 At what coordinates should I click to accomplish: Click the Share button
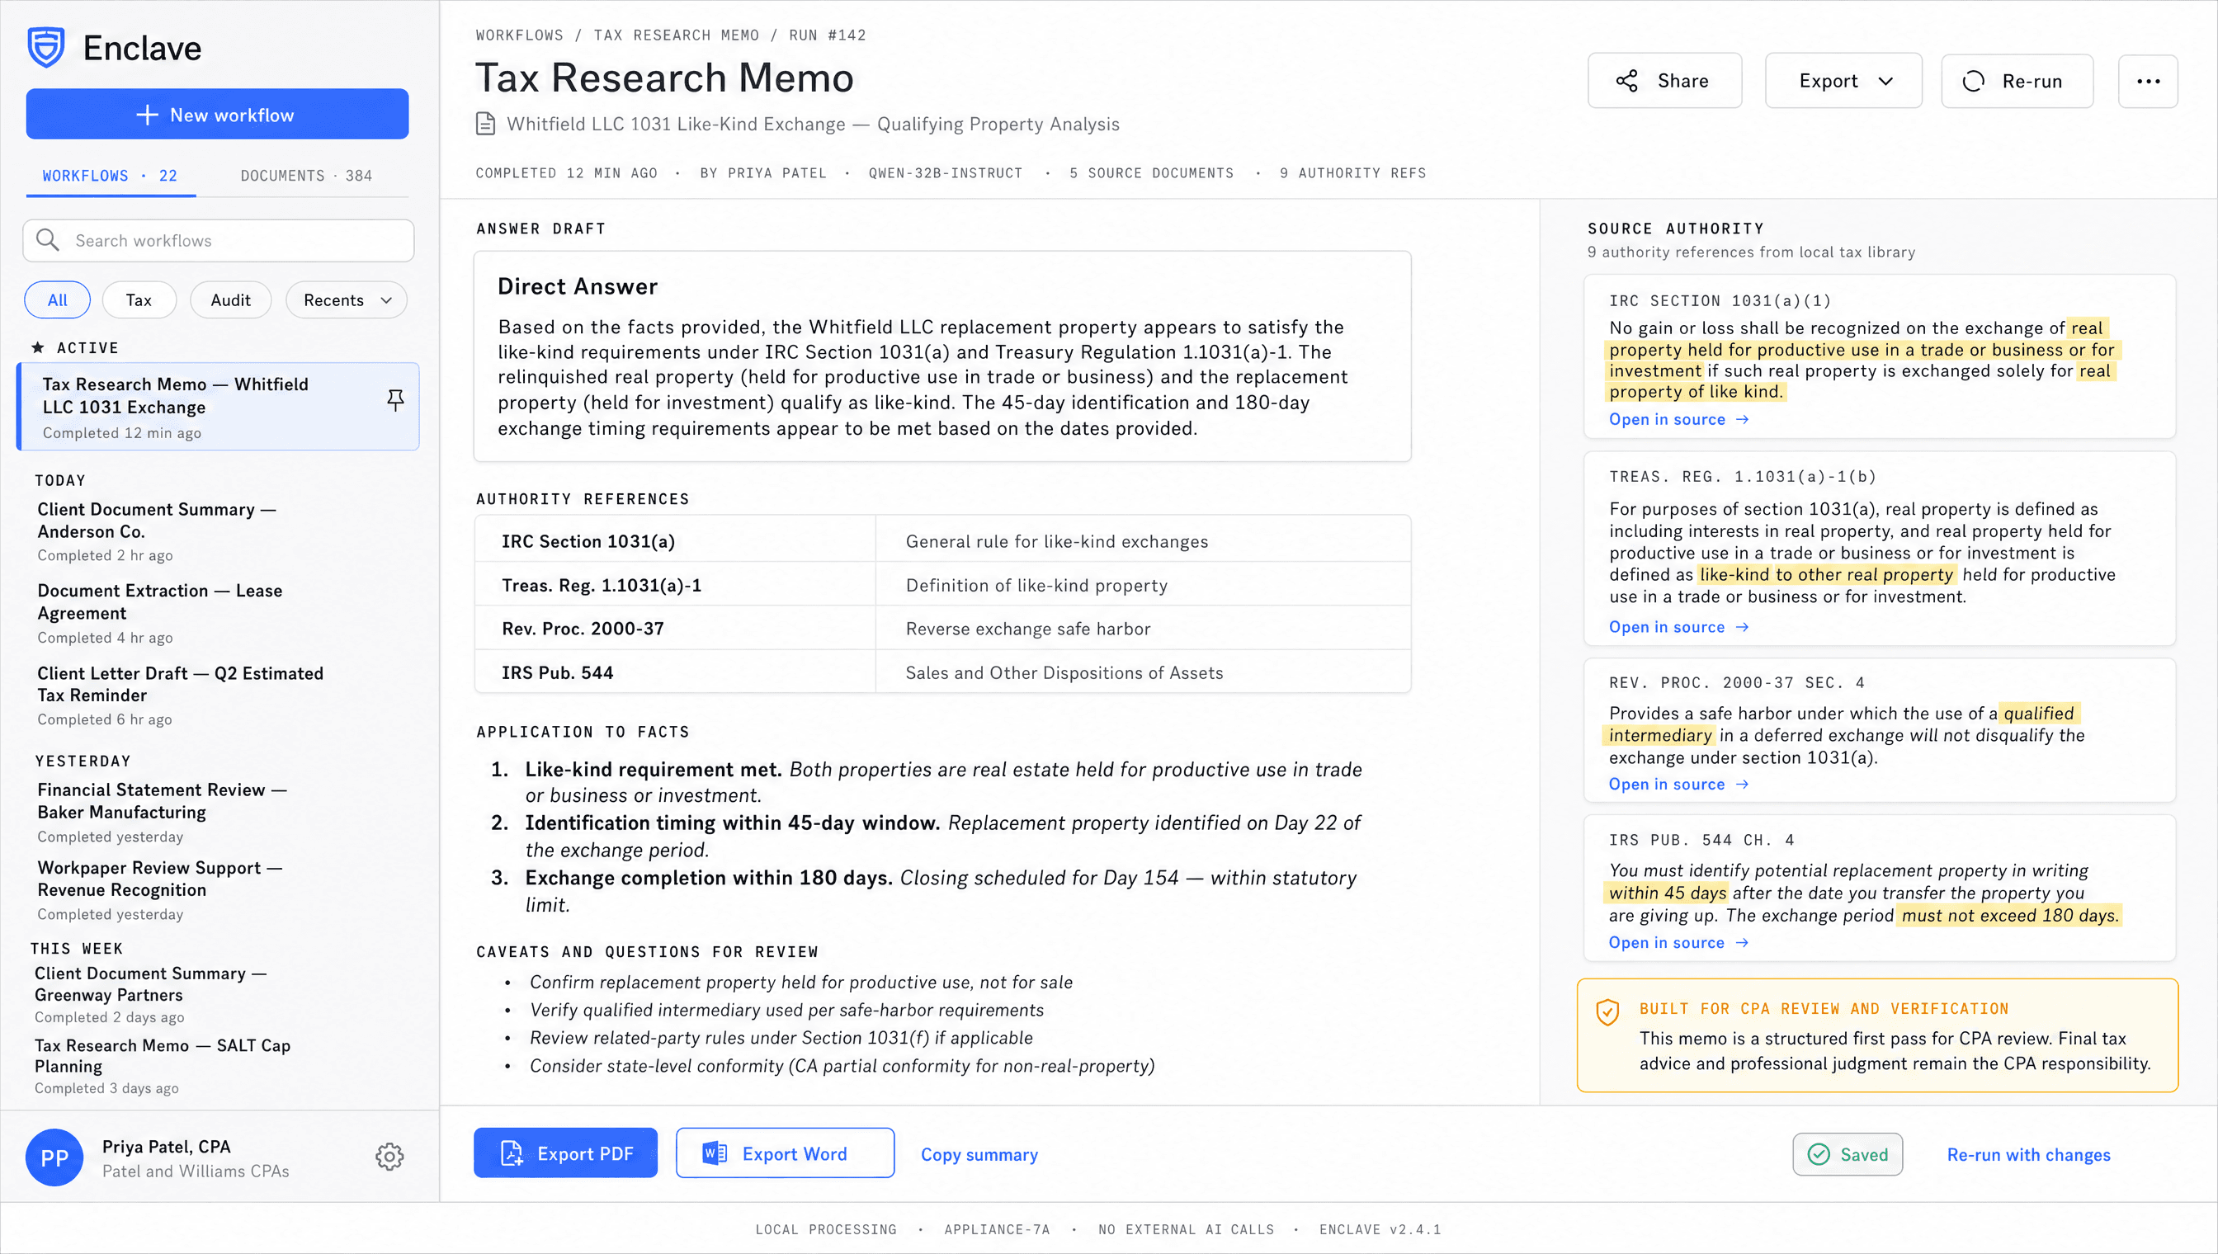coord(1664,81)
